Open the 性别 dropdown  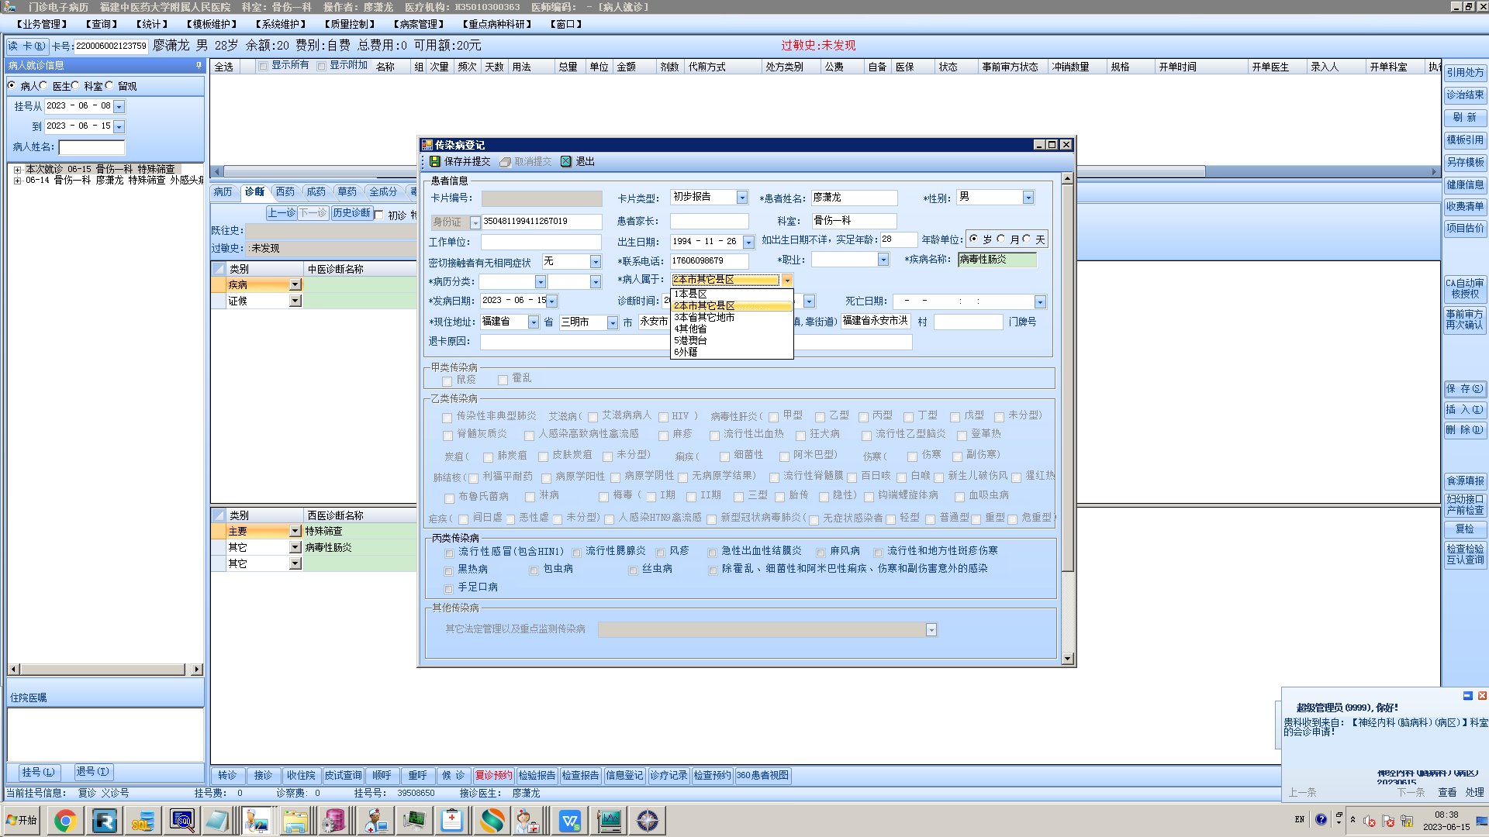(1028, 198)
